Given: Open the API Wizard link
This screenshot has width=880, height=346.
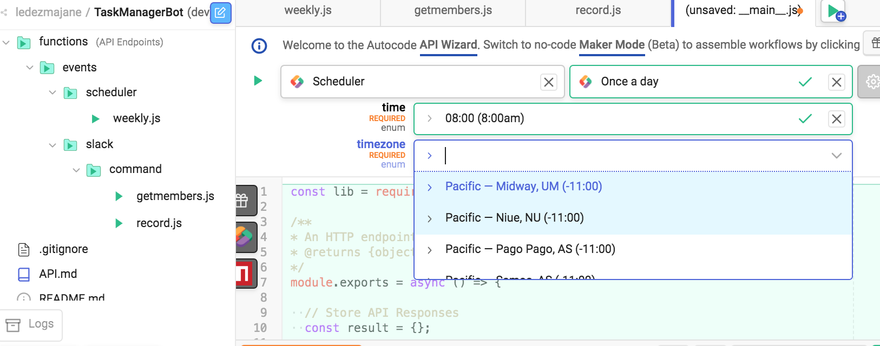Looking at the screenshot, I should tap(448, 45).
